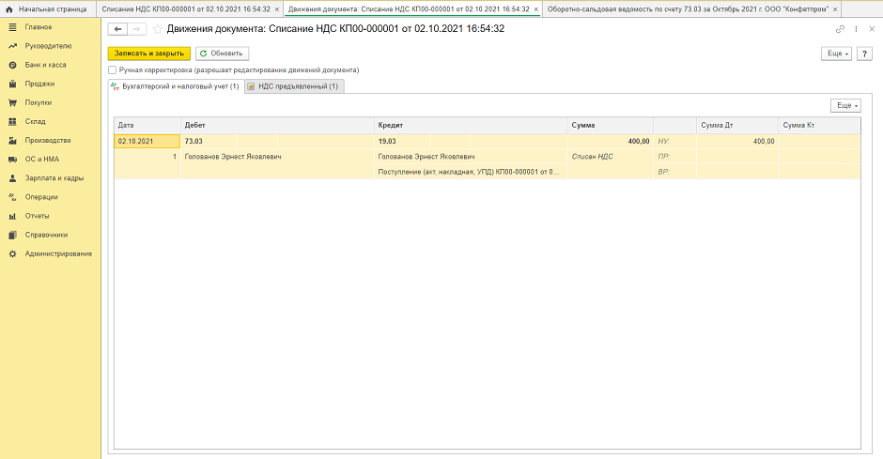The height and width of the screenshot is (459, 883).
Task: Go to the Начальная страница home tab
Action: tap(49, 8)
